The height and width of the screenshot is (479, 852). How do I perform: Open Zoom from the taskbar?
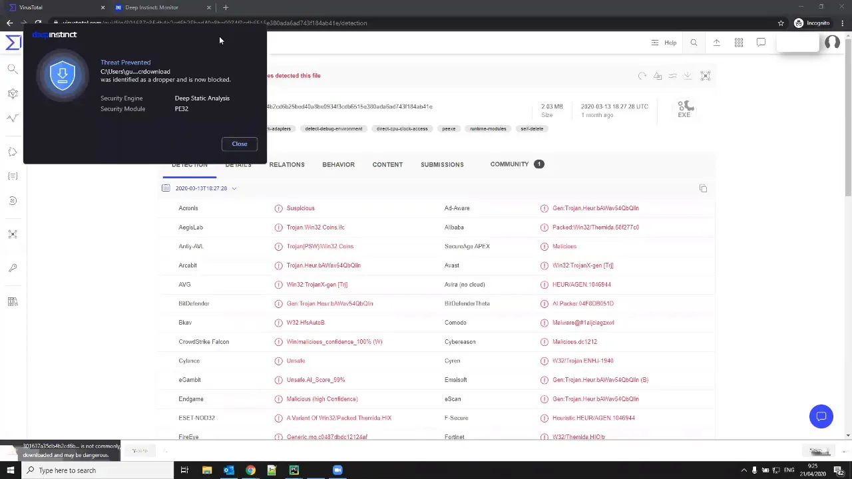click(337, 470)
